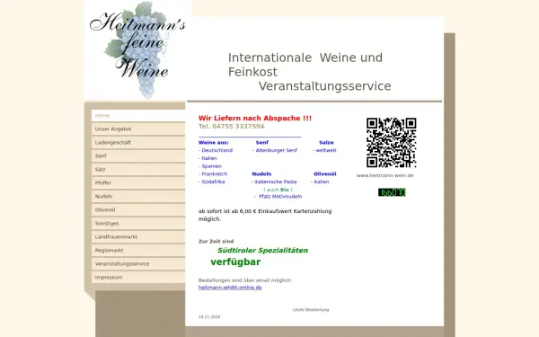Open the Regiomarkt menu entry
The height and width of the screenshot is (337, 539).
[138, 251]
